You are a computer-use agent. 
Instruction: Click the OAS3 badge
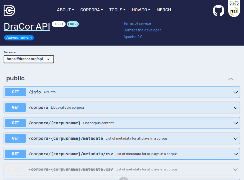73,24
